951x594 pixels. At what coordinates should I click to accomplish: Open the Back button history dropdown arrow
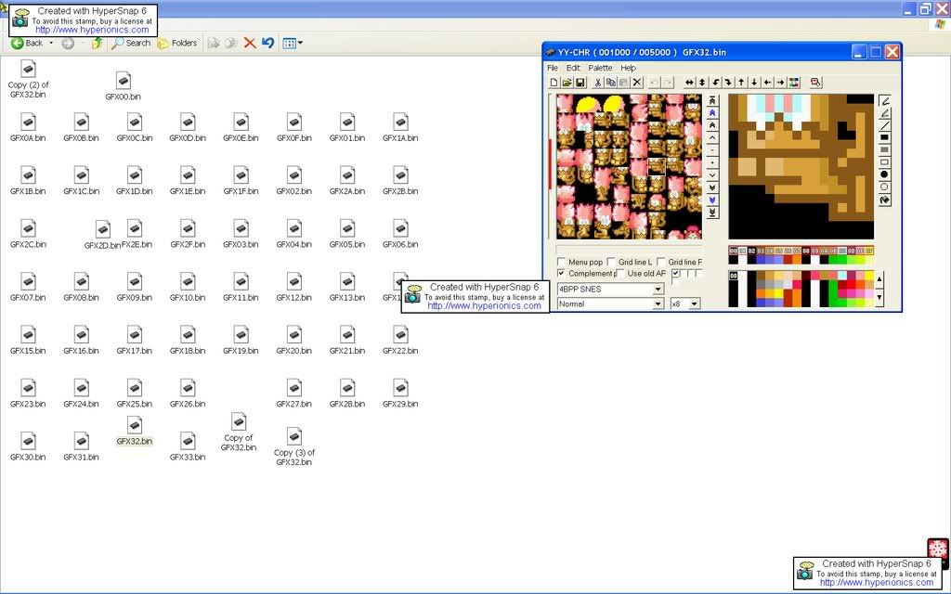tap(51, 43)
